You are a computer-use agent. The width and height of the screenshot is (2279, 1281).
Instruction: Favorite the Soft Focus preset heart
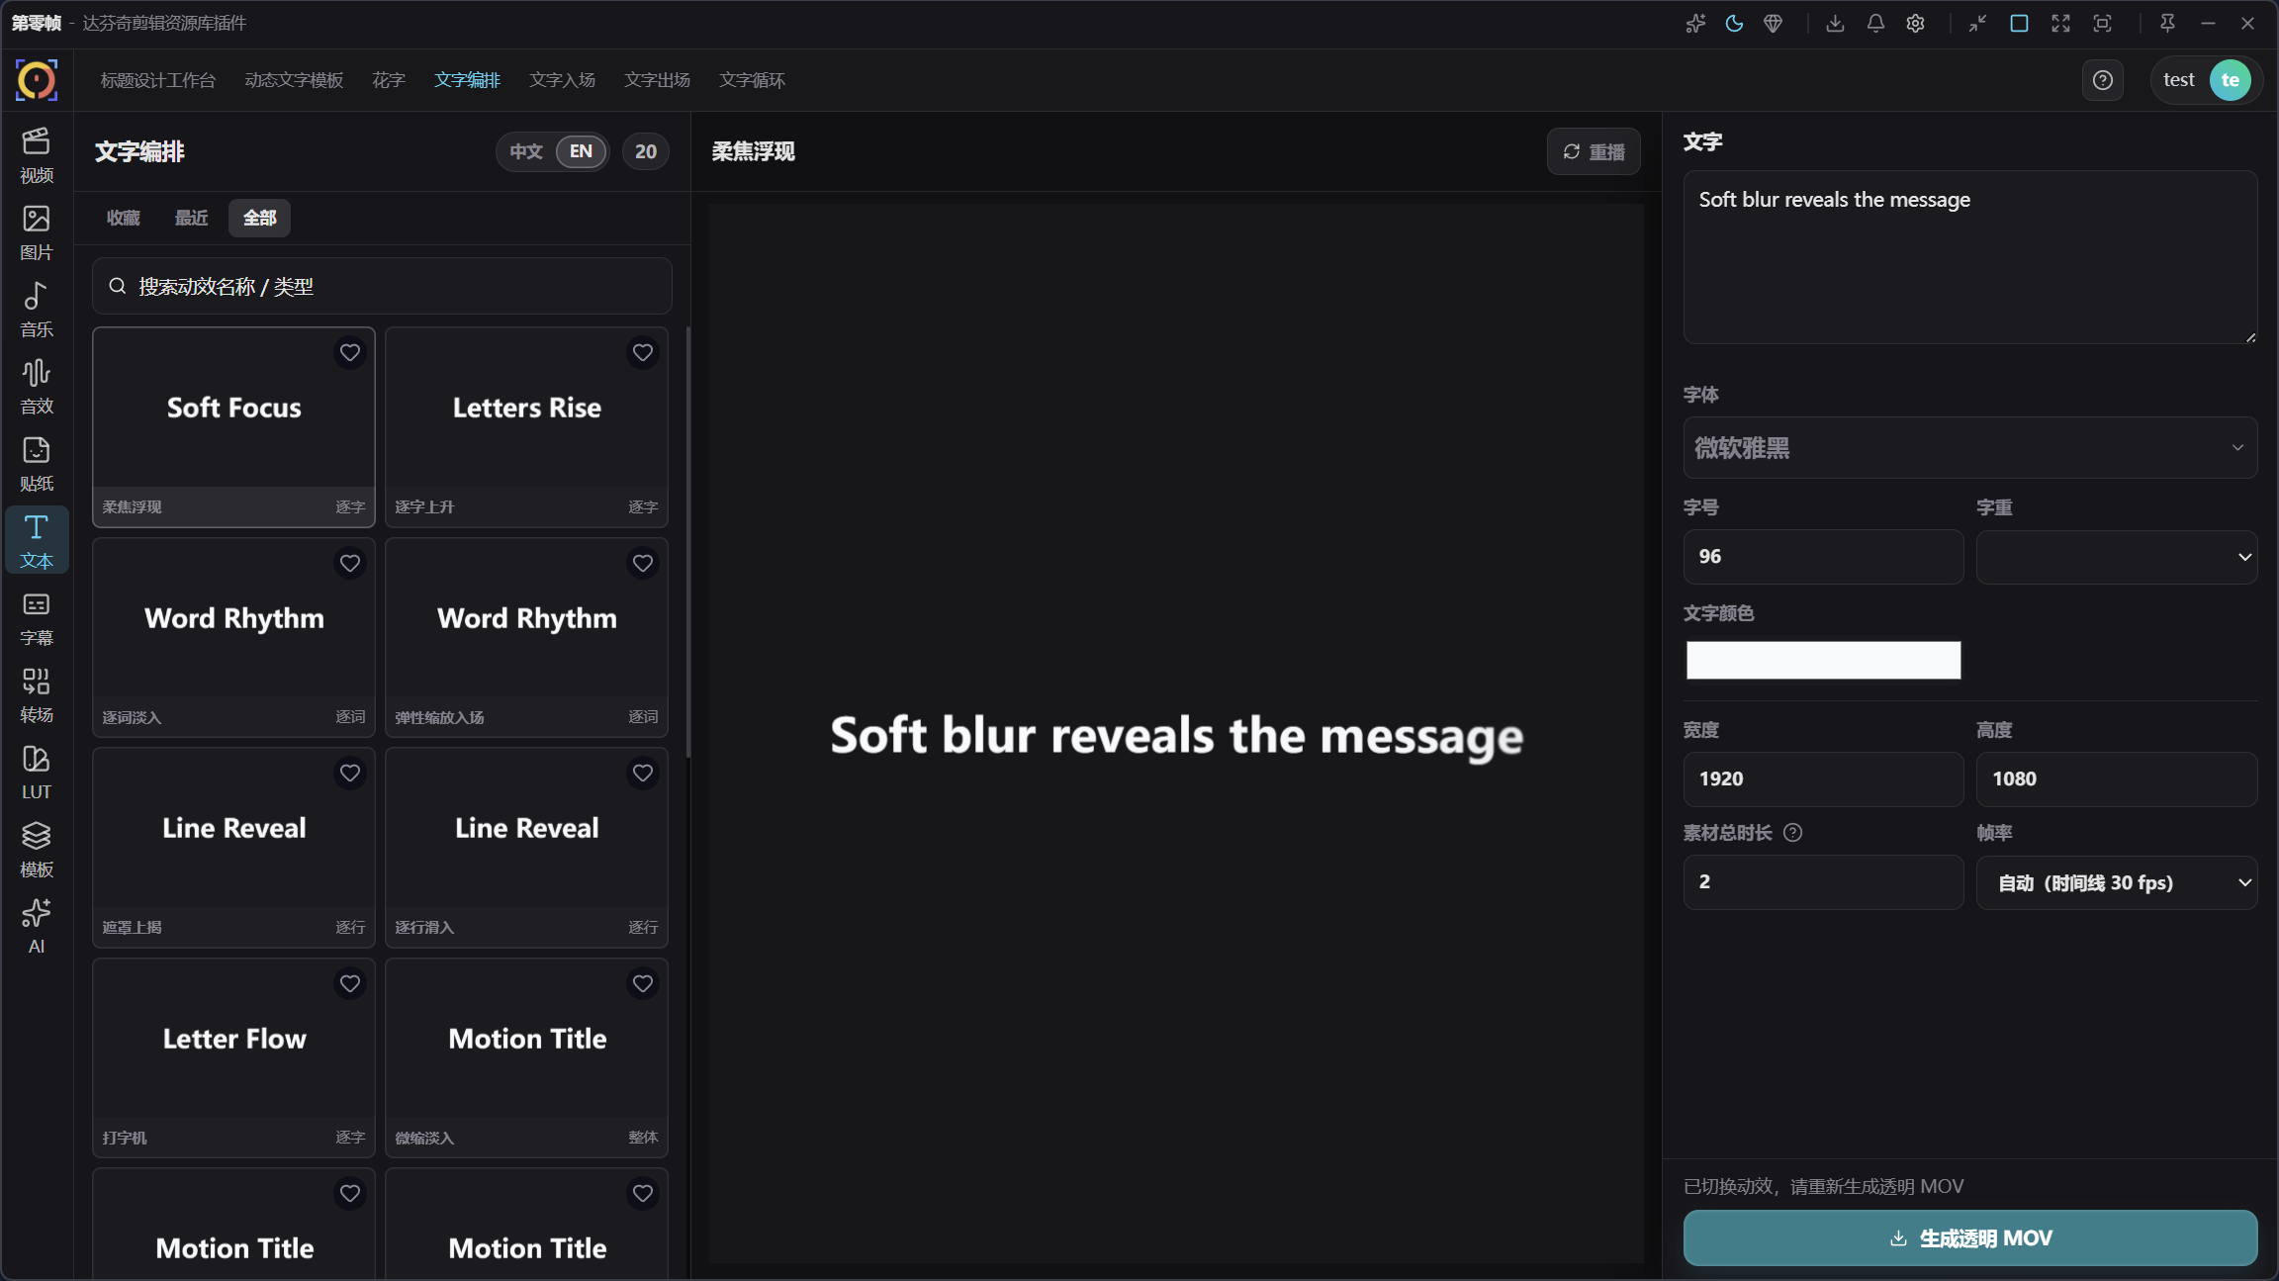tap(350, 353)
